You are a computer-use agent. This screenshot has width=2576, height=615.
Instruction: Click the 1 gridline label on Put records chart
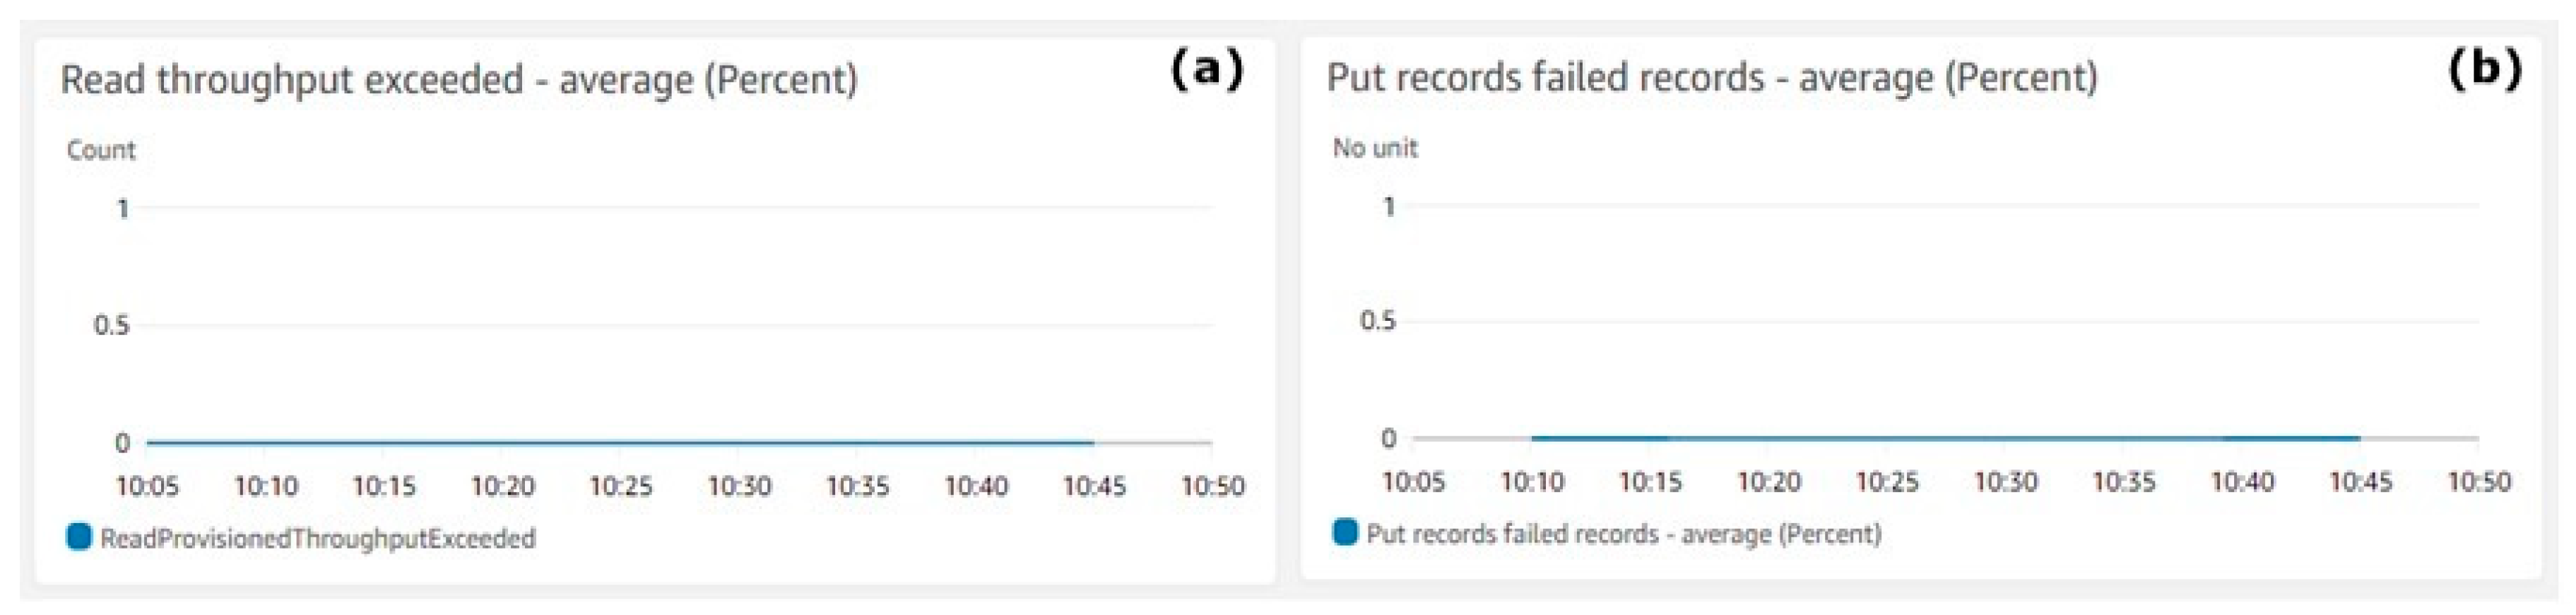coord(1388,207)
